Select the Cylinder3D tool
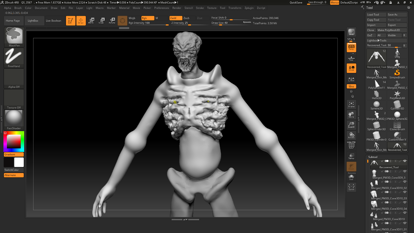414x233 pixels. click(397, 105)
